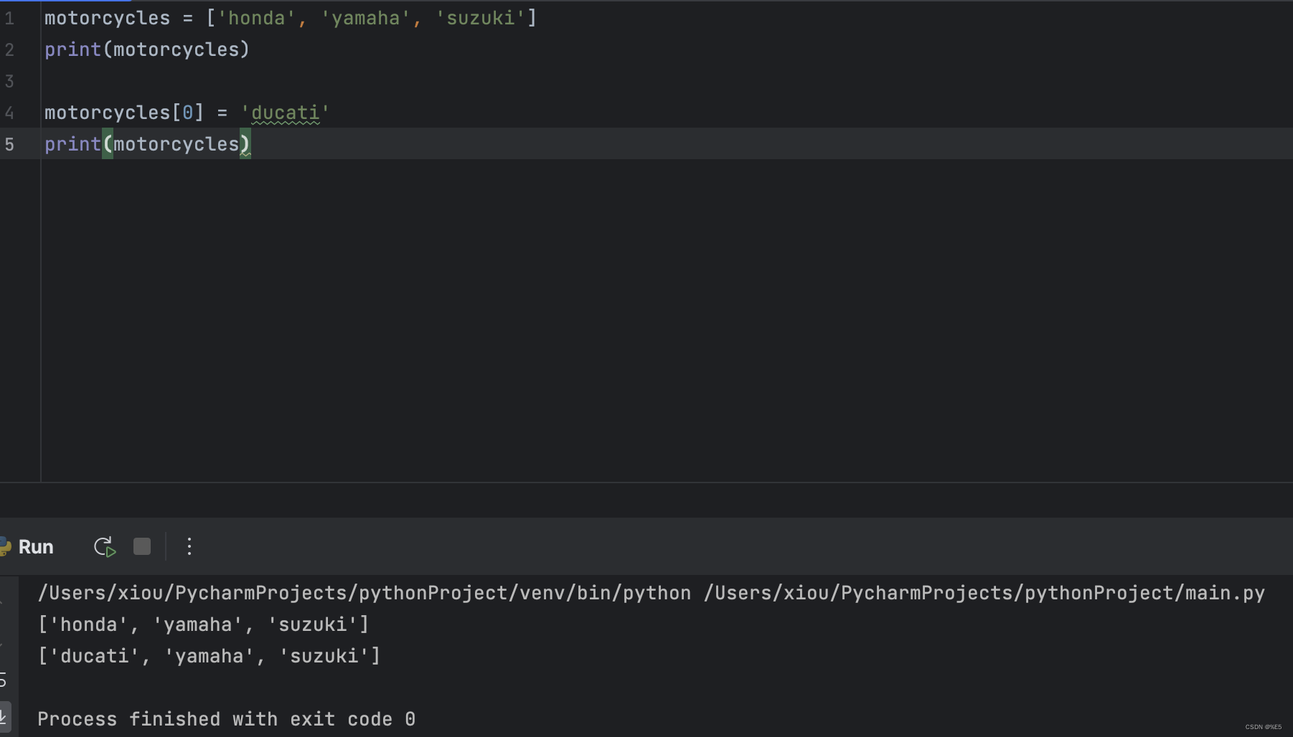Image resolution: width=1293 pixels, height=737 pixels.
Task: Open the Run panel more options menu
Action: pyautogui.click(x=189, y=547)
